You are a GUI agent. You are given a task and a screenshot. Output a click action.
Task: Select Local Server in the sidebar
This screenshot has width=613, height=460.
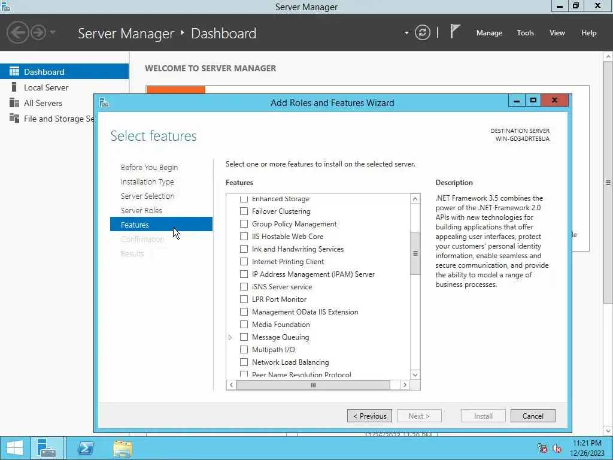pos(64,87)
